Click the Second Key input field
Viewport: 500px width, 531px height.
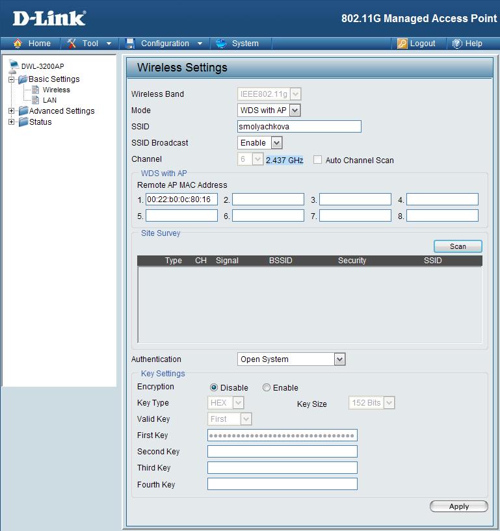click(282, 451)
